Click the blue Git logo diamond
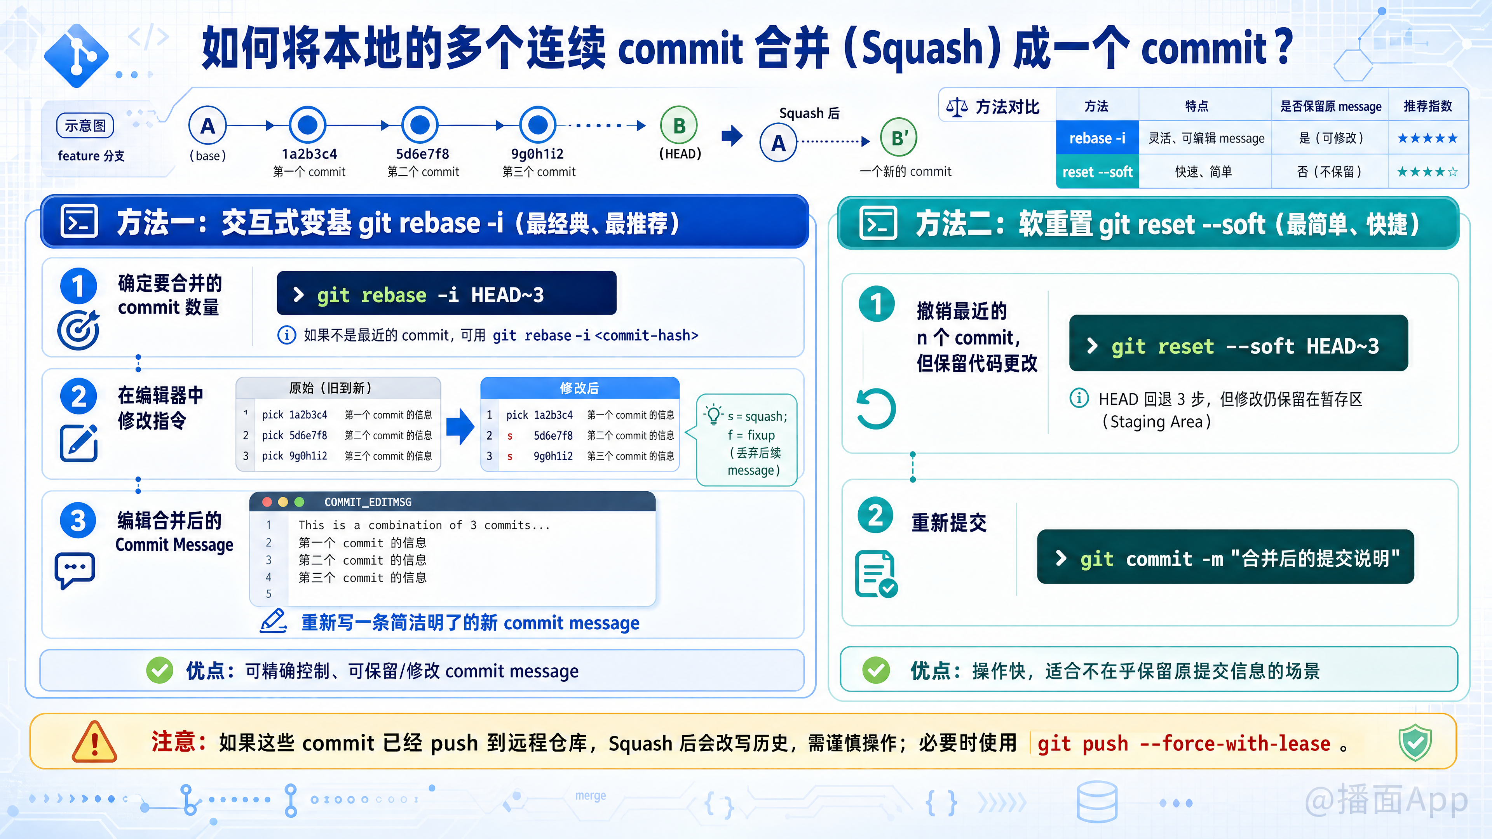The image size is (1492, 839). click(77, 56)
